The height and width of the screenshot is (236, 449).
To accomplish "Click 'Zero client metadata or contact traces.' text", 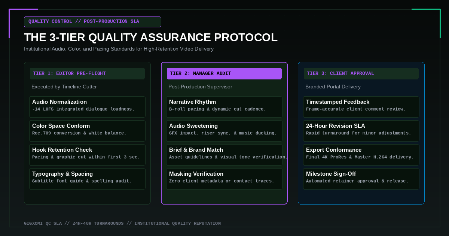I will coord(222,181).
